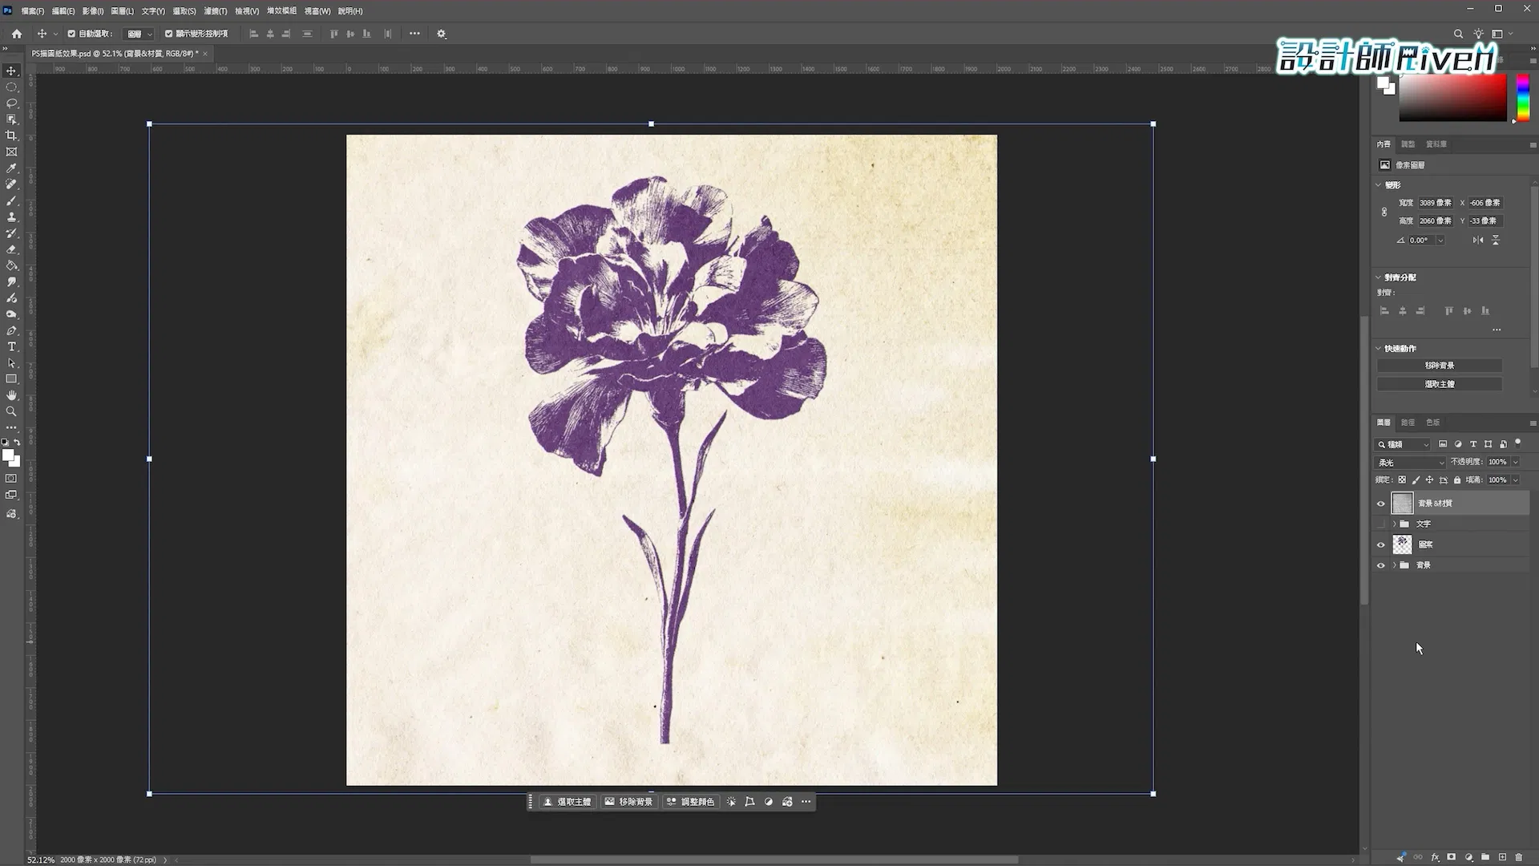Open the 圖層 auto-select target dropdown

point(139,34)
